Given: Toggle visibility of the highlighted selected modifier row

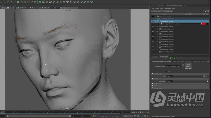Looking at the screenshot, I should 153,21.
